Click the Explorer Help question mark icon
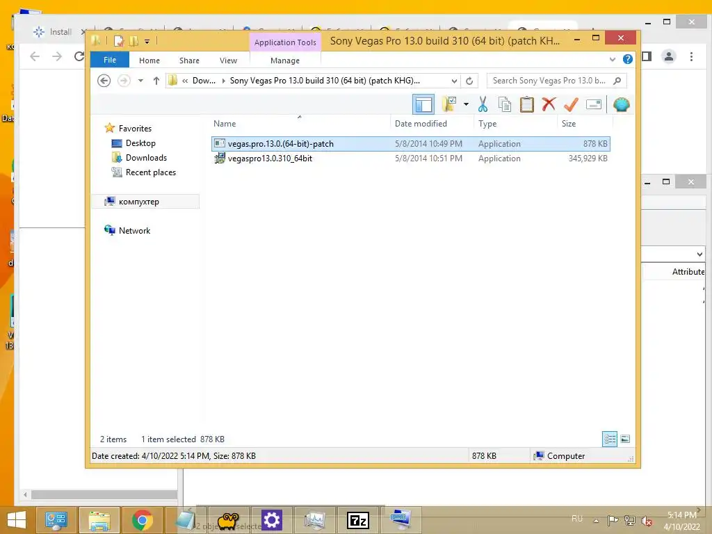 click(628, 59)
